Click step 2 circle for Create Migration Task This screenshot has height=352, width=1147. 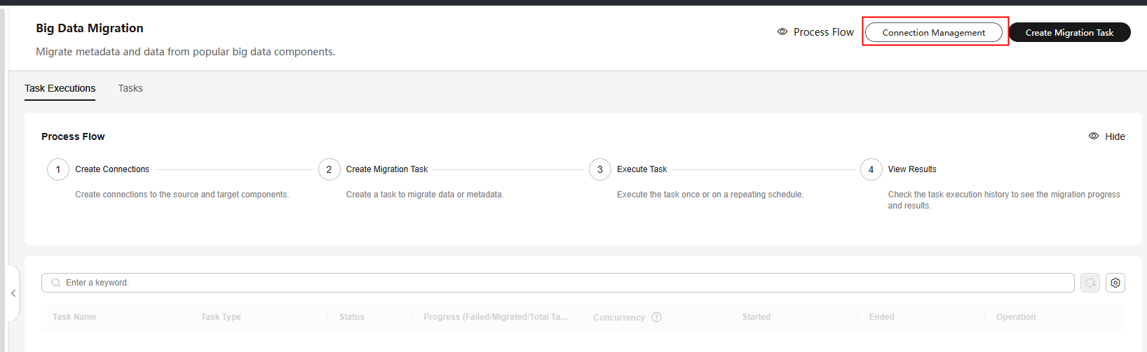[329, 169]
